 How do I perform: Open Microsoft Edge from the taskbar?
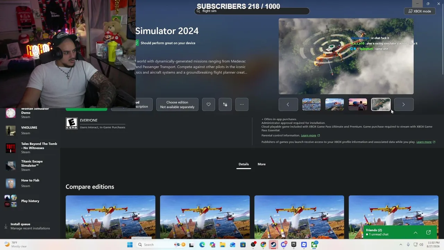tap(202, 245)
